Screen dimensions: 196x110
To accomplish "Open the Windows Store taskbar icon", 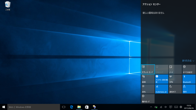I will click(87, 107).
